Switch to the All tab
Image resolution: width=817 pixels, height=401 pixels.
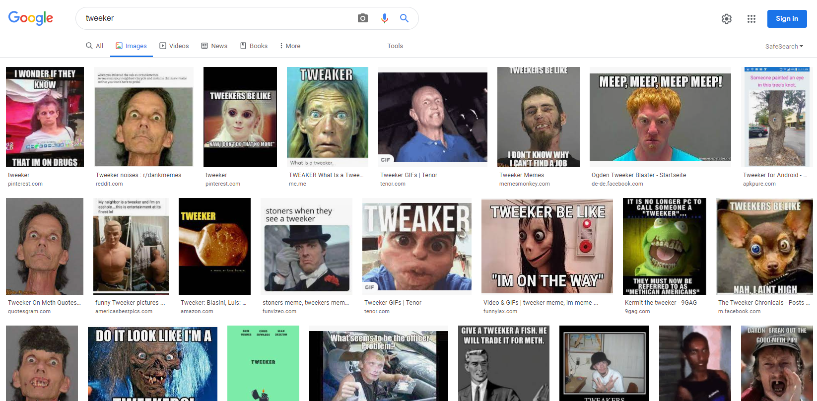pyautogui.click(x=94, y=46)
